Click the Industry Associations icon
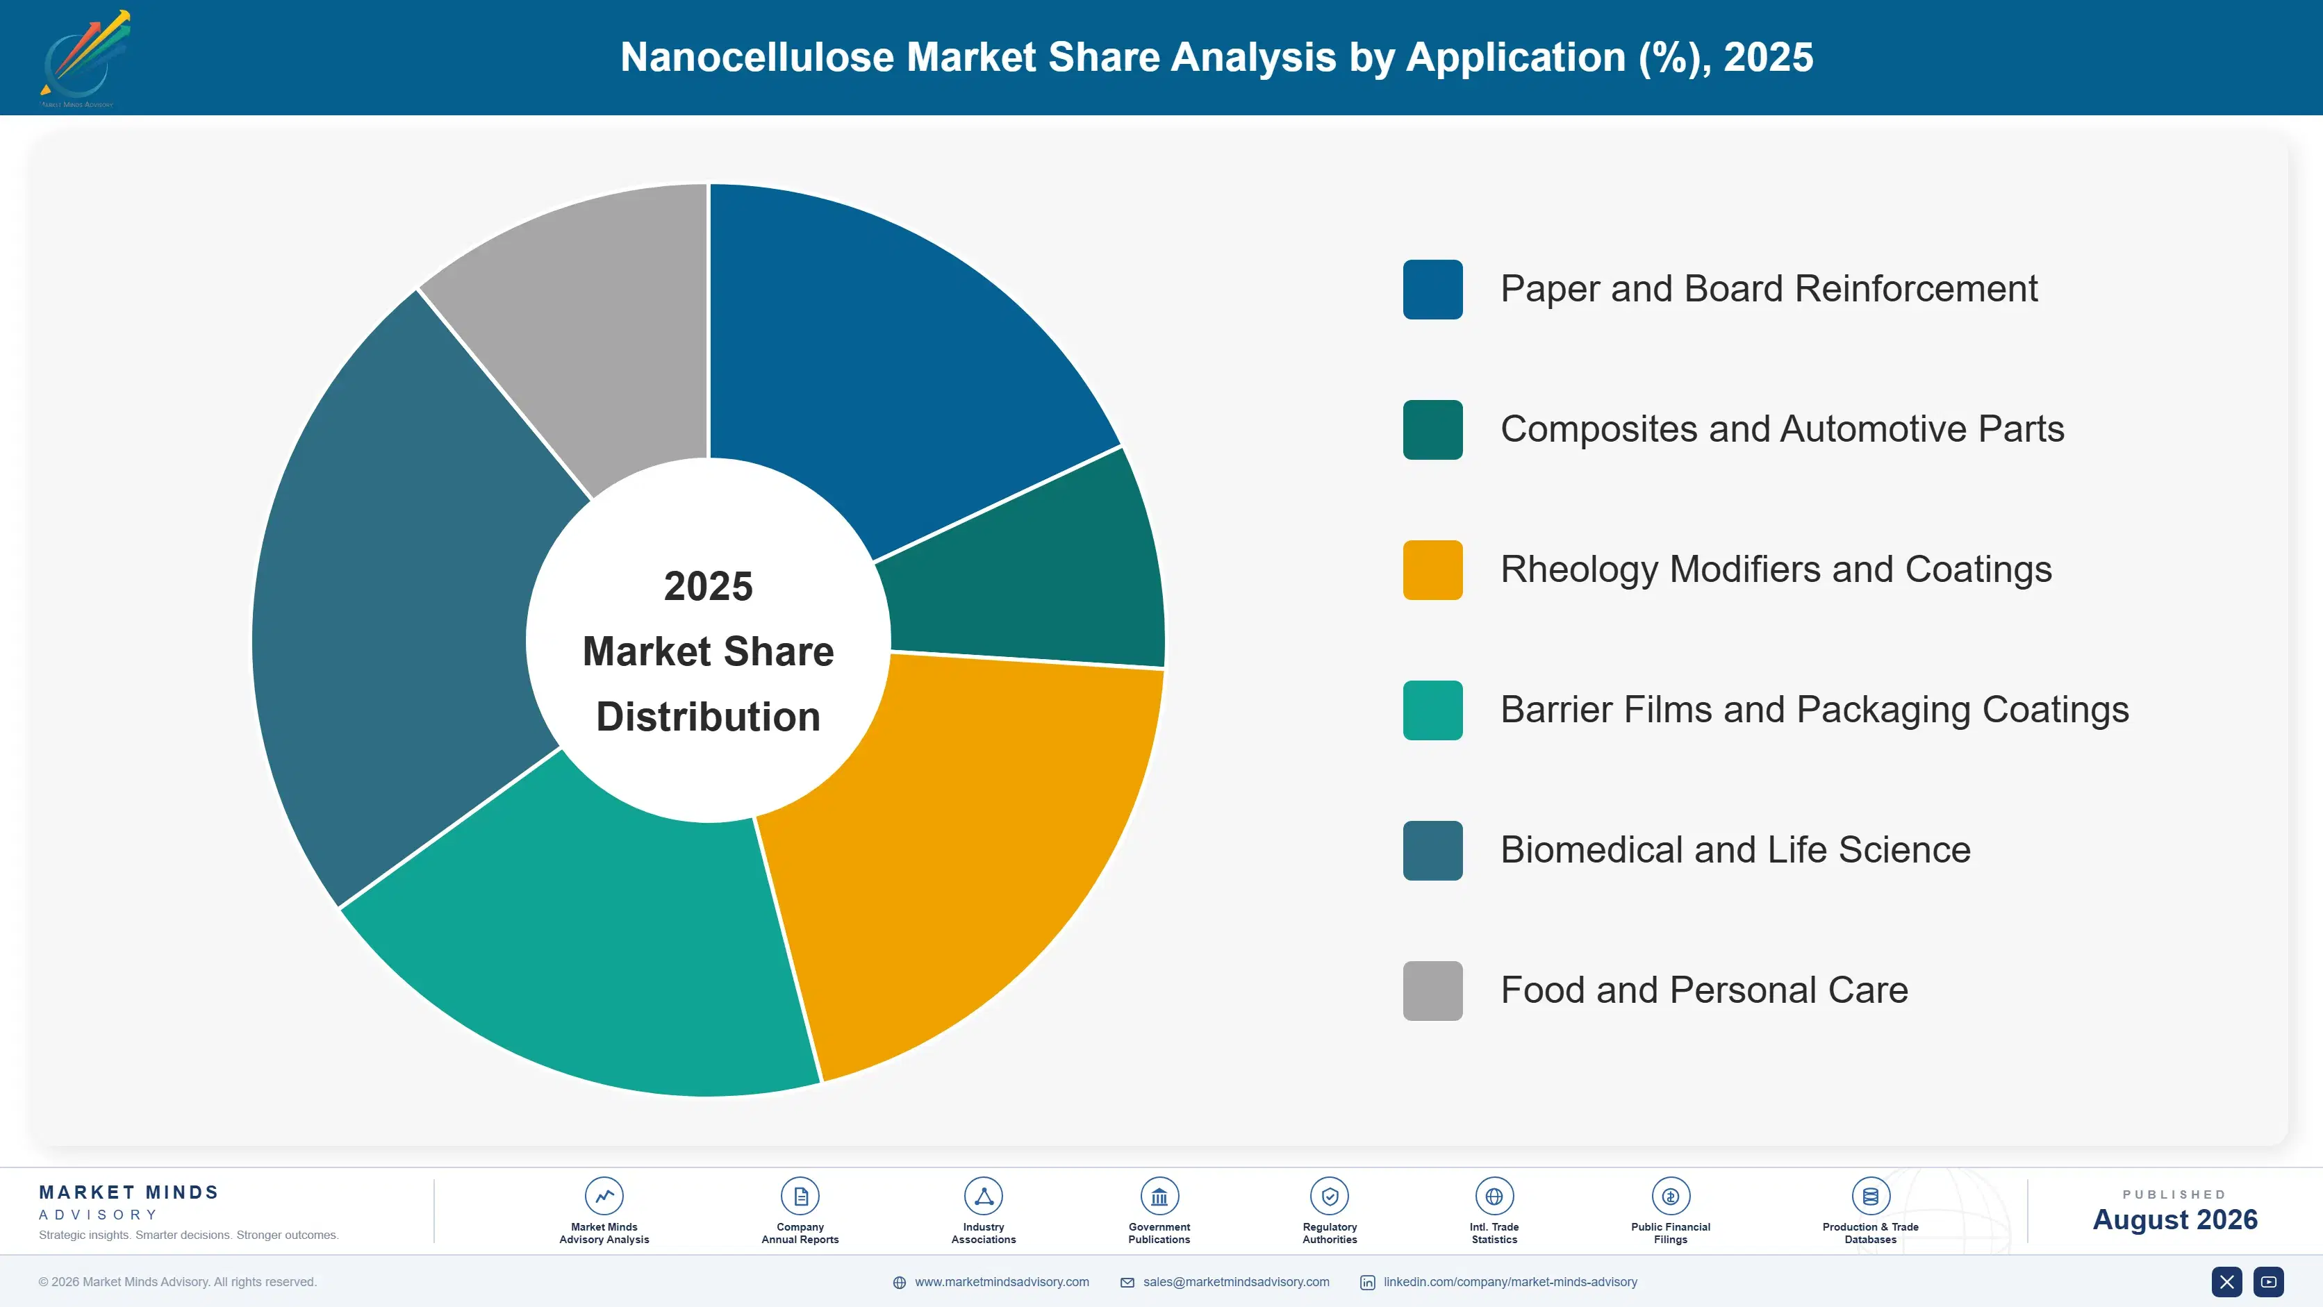2323x1307 pixels. click(x=983, y=1196)
